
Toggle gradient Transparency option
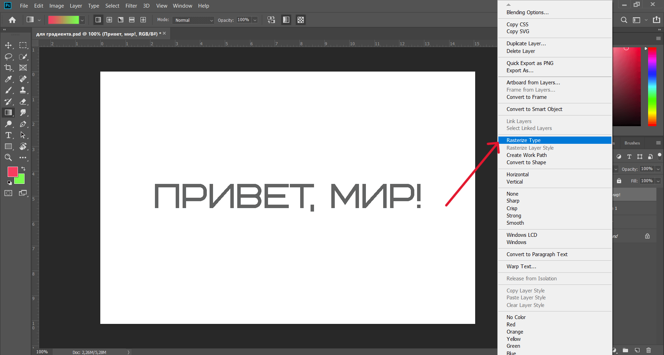pyautogui.click(x=301, y=20)
